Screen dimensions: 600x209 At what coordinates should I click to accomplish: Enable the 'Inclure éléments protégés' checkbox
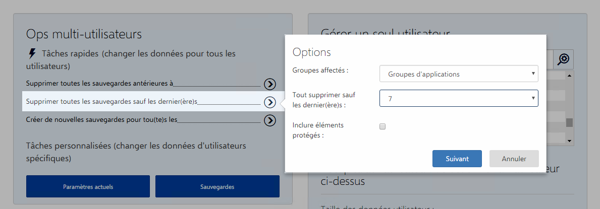tap(383, 126)
